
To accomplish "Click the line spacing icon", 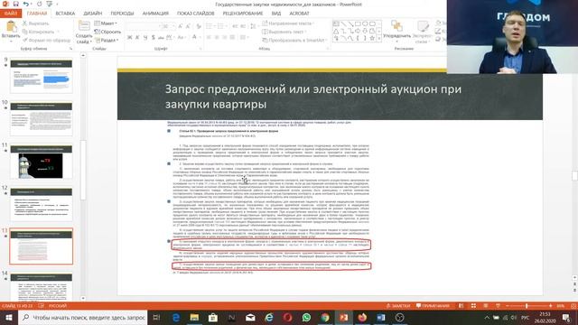I will [253, 26].
